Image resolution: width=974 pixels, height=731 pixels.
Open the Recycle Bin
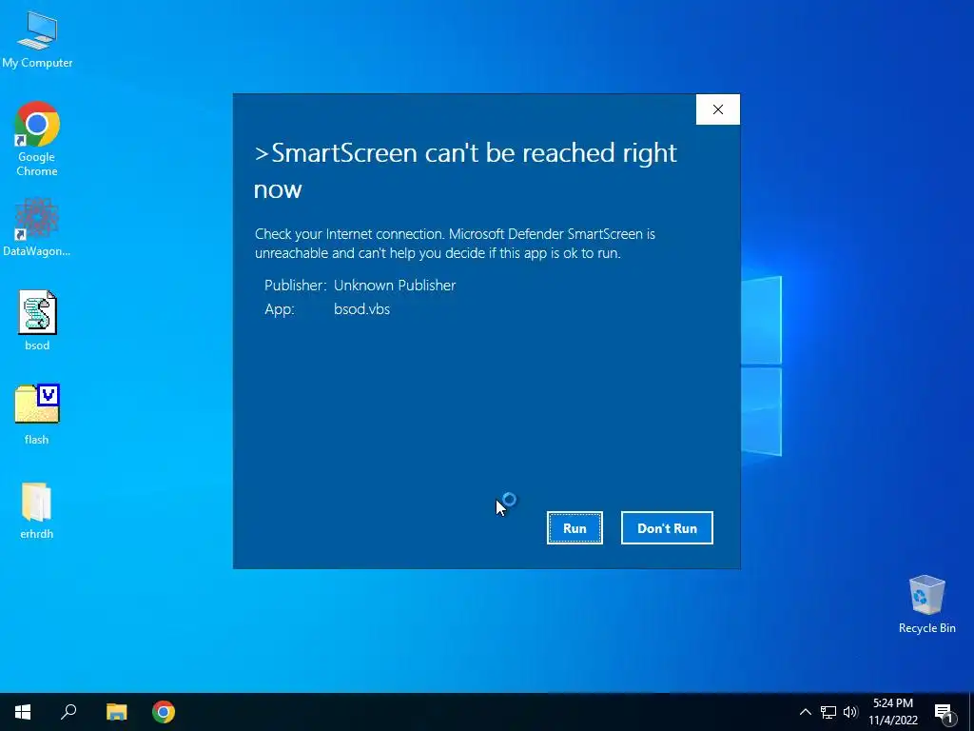tap(926, 604)
